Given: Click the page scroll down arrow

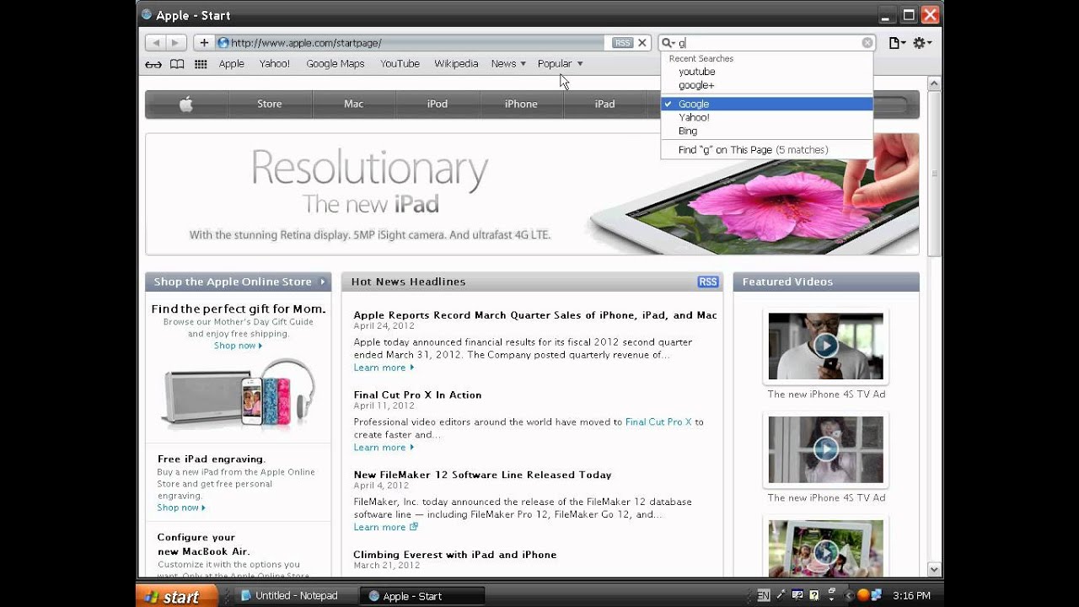Looking at the screenshot, I should (x=934, y=570).
